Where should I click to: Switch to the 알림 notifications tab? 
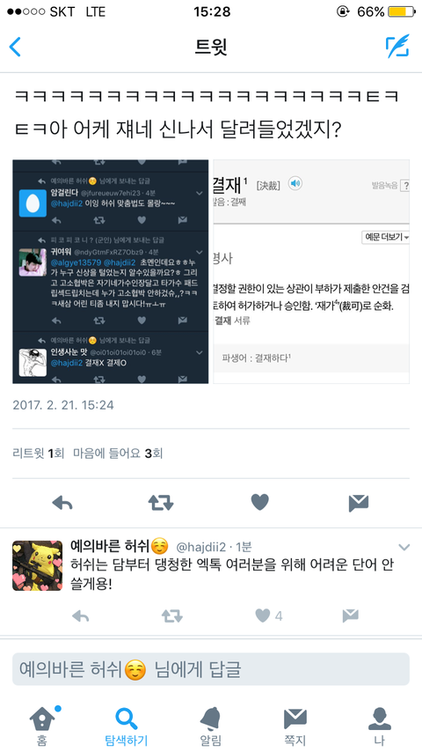211,726
